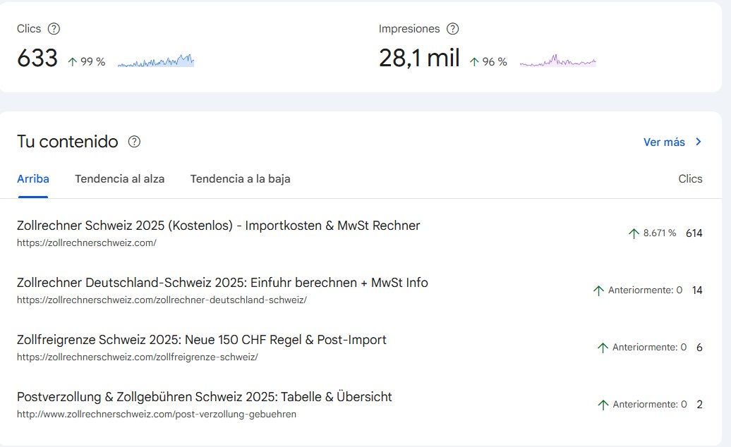Open the Zollrechner Schweiz 2025 result link
Screen dimensions: 731x447
(219, 225)
